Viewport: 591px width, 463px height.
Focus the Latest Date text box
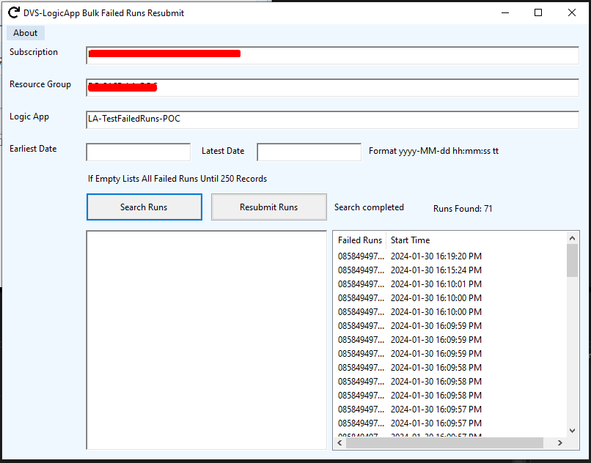point(309,152)
